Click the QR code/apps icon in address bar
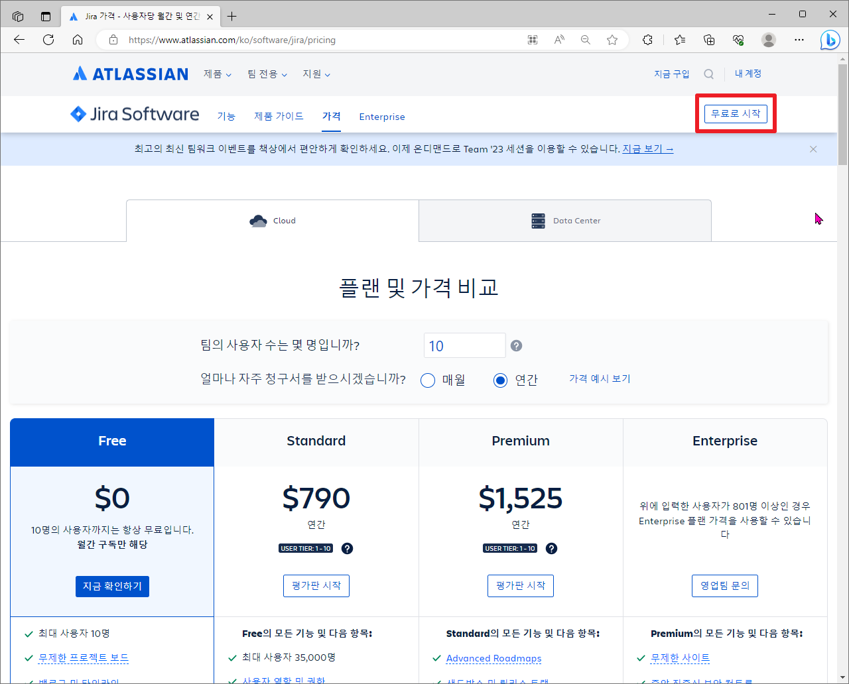This screenshot has width=849, height=684. pos(533,40)
